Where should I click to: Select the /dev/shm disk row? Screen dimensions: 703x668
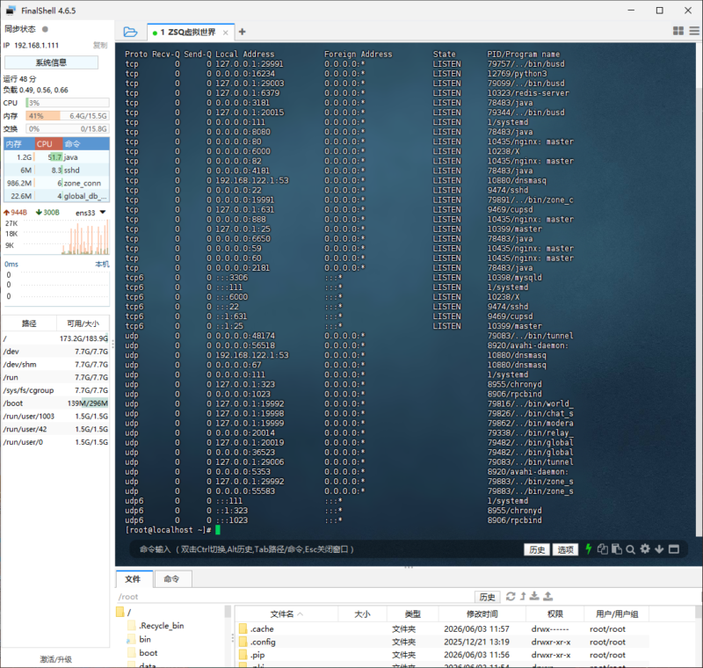[x=55, y=364]
